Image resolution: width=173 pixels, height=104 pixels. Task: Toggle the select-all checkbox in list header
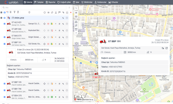click(4, 13)
